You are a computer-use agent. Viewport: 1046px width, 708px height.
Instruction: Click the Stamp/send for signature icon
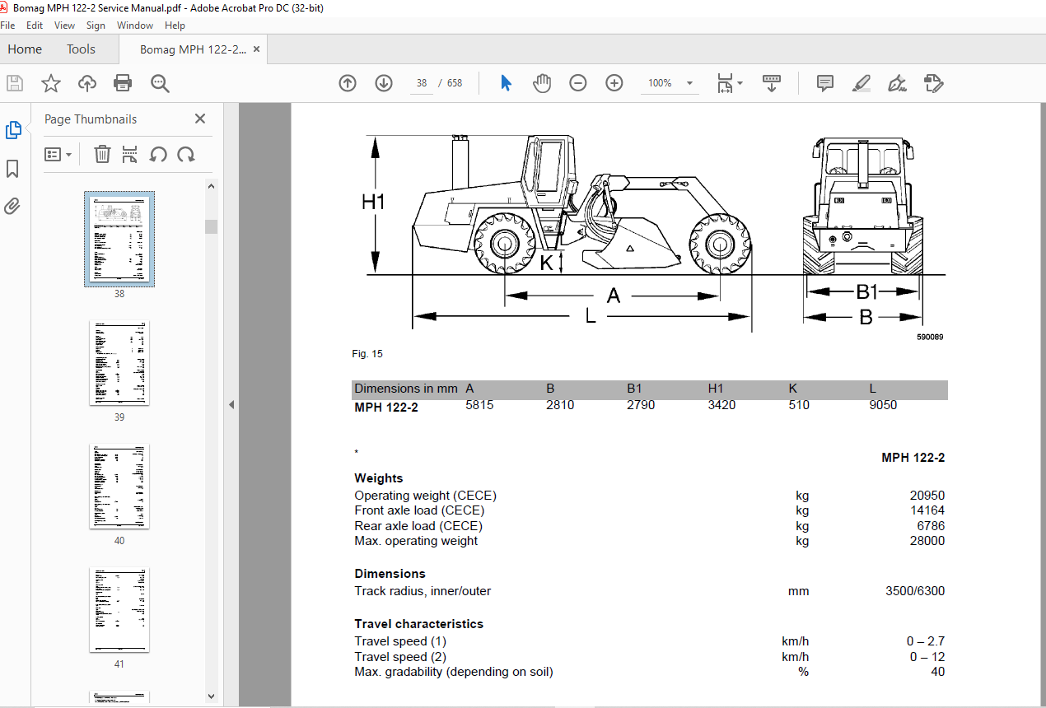coord(933,83)
